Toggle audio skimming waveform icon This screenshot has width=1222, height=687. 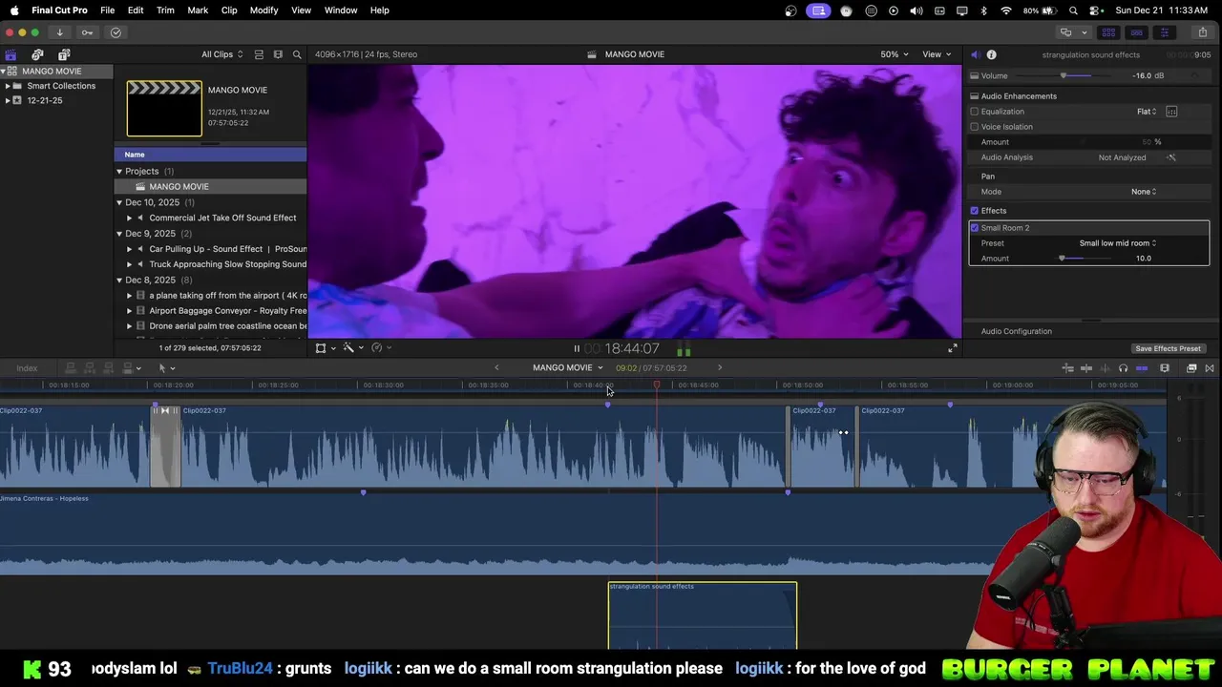1106,368
